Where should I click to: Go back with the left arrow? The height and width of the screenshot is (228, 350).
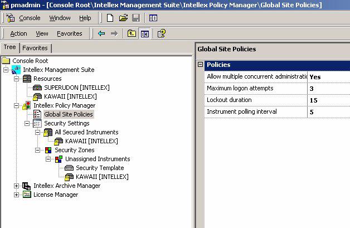tap(101, 33)
